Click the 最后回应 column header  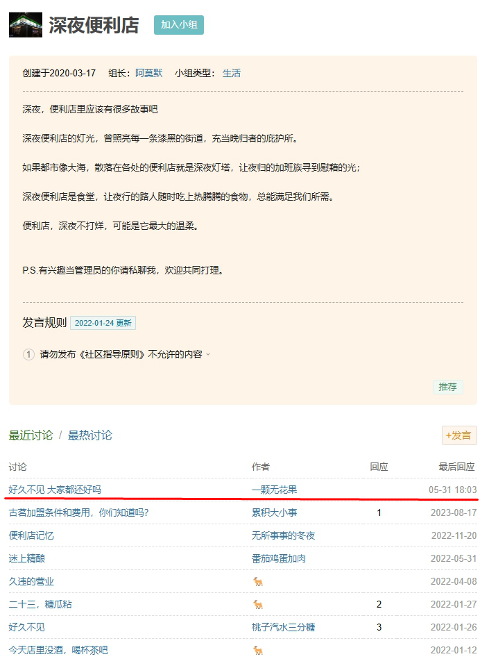click(x=456, y=467)
